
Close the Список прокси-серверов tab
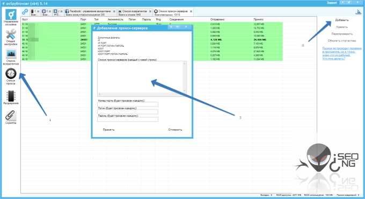(x=191, y=11)
